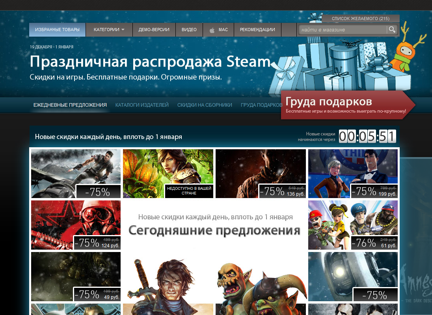The width and height of the screenshot is (432, 315).
Task: Click the countdown timer 00:05:51
Action: point(367,137)
